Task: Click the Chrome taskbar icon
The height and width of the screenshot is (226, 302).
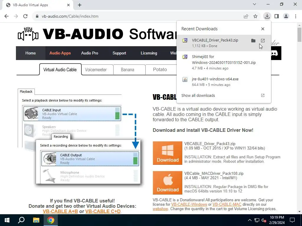Action: [x=51, y=220]
